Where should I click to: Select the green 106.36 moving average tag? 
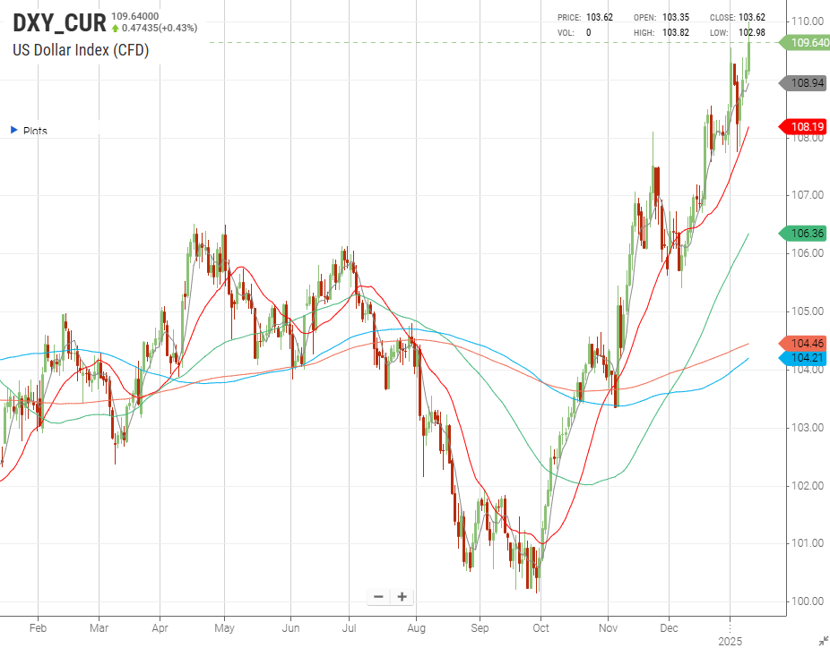[x=807, y=233]
